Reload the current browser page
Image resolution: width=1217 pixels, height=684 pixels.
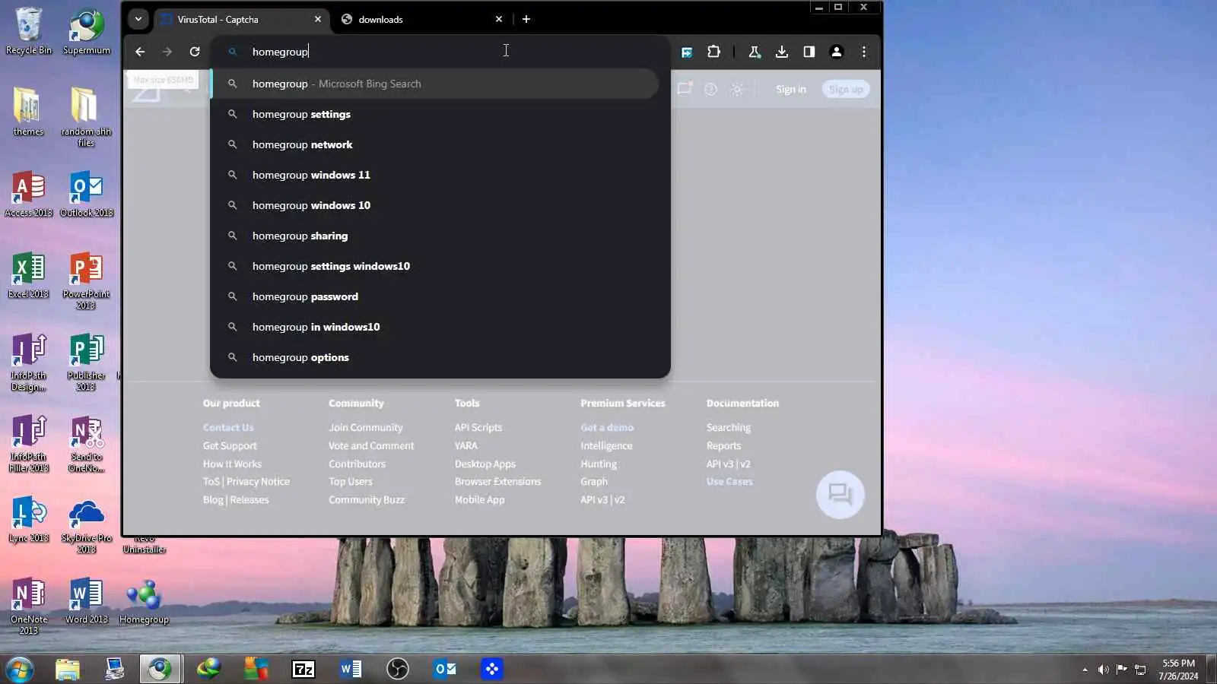pyautogui.click(x=195, y=52)
